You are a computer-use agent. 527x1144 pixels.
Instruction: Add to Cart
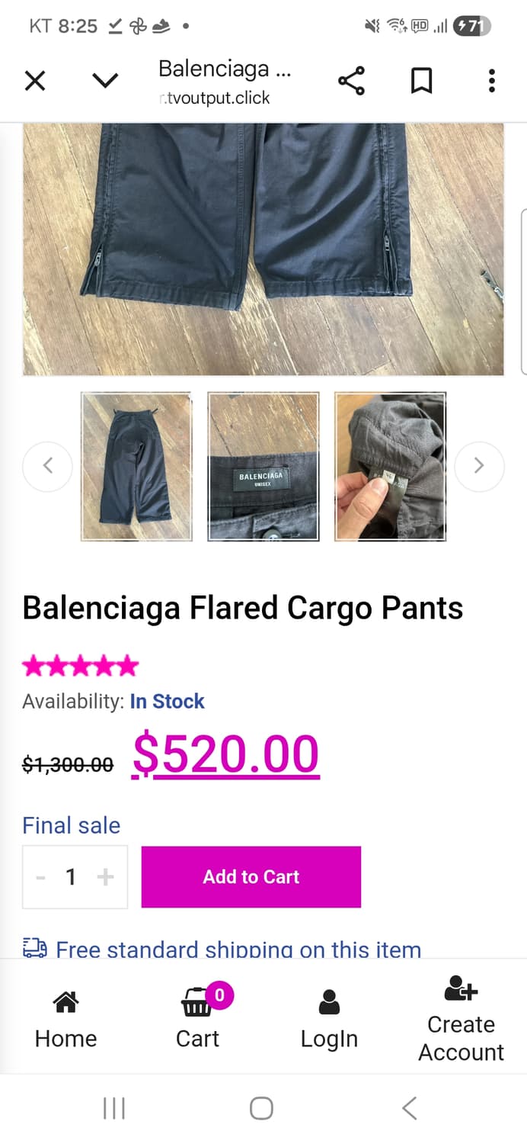[x=251, y=877]
